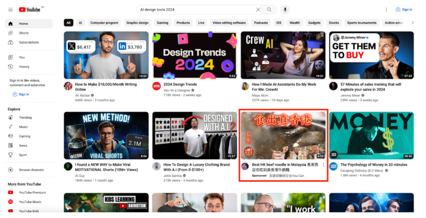Click Sign in button in top header
This screenshot has height=218, width=426.
pos(404,10)
